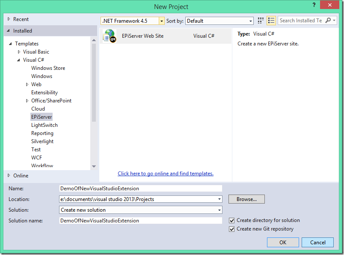Collapse the Visual C# node

click(x=18, y=60)
